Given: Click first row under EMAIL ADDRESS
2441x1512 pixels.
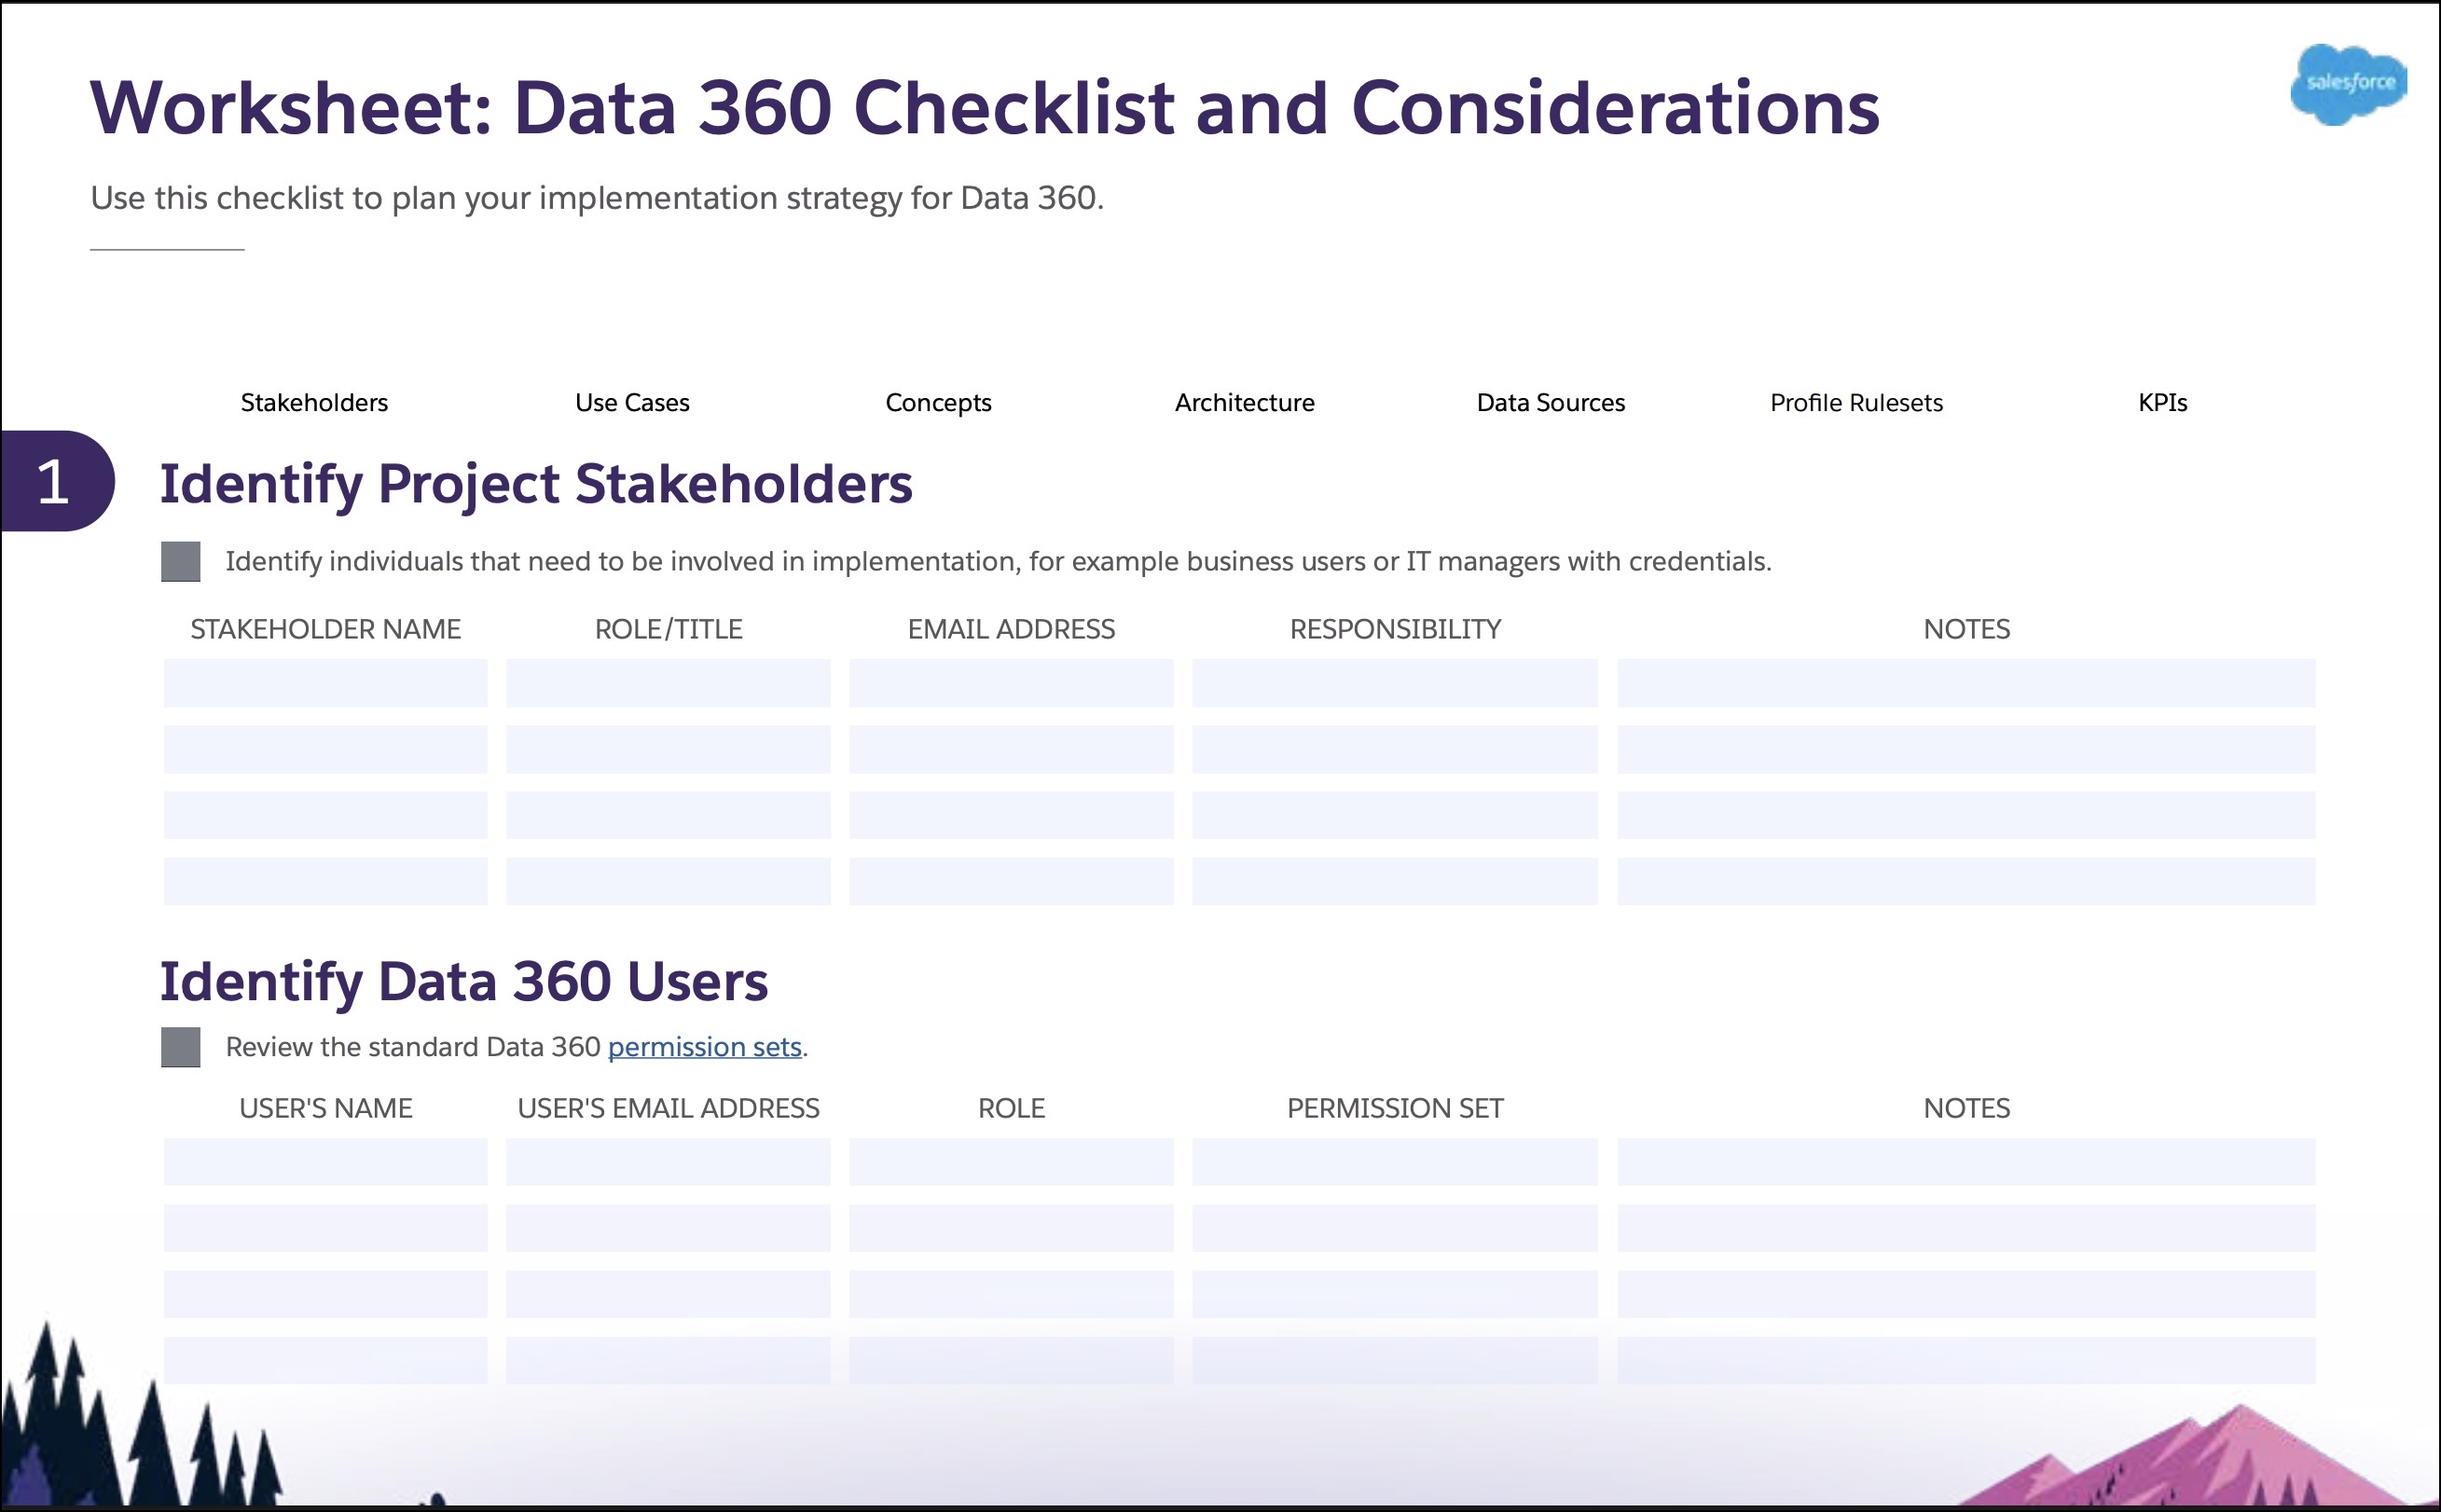Looking at the screenshot, I should click(x=1011, y=683).
